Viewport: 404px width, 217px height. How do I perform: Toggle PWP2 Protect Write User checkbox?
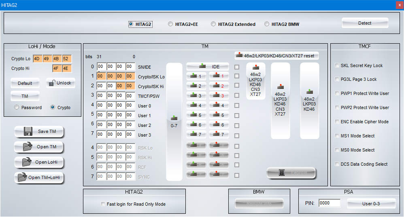(337, 107)
